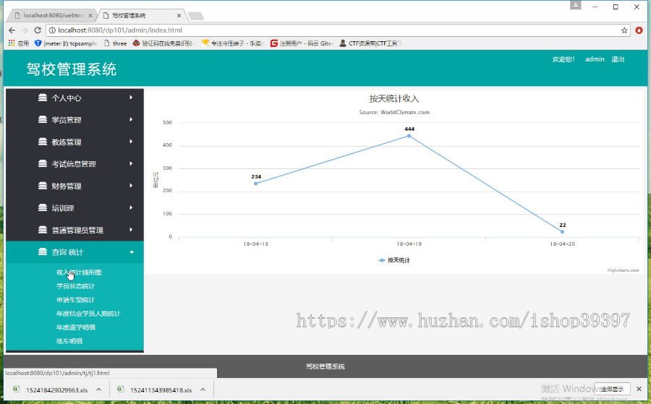Click the 学员管理 menu stack icon
This screenshot has width=651, height=404.
coord(43,120)
